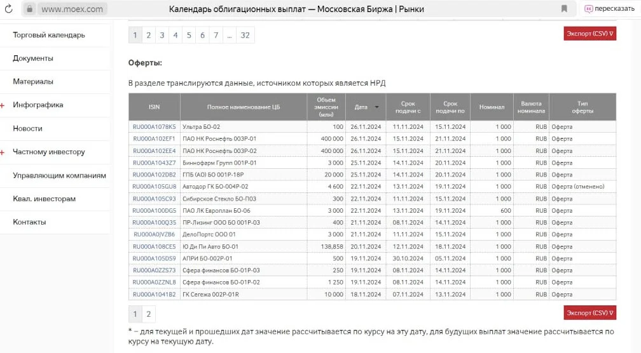Open ISIN link RU000A100DG5
Viewport: 641px width, 353px height.
[x=154, y=211]
